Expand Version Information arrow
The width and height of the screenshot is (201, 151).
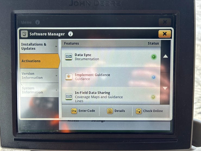pos(56,76)
